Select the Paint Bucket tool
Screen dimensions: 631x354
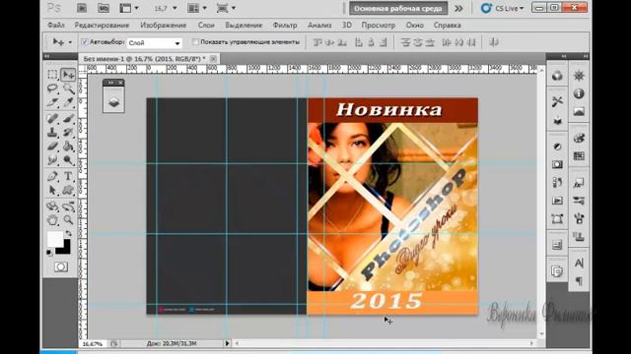(68, 147)
